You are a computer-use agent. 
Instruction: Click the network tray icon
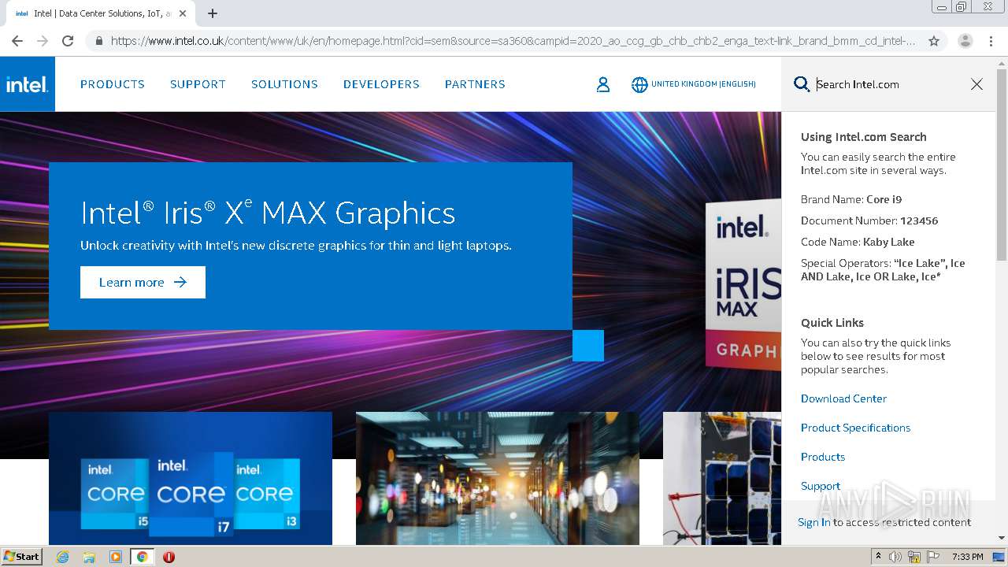(914, 557)
